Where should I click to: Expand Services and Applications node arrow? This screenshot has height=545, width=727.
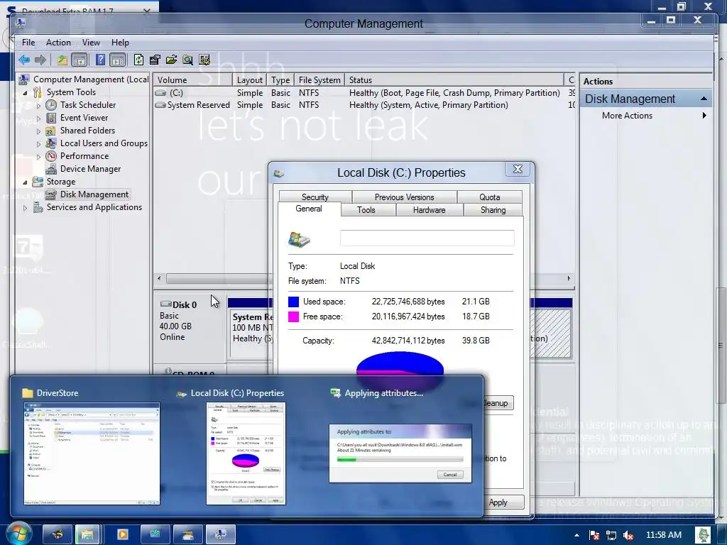(25, 208)
